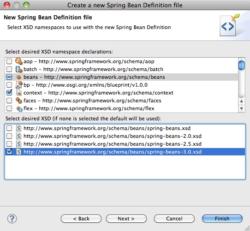Image resolution: width=250 pixels, height=231 pixels.
Task: Check the spring-beans-2.5.xsd checkbox
Action: 9,144
